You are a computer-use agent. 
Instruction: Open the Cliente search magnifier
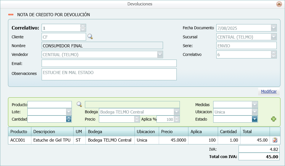(x=90, y=37)
